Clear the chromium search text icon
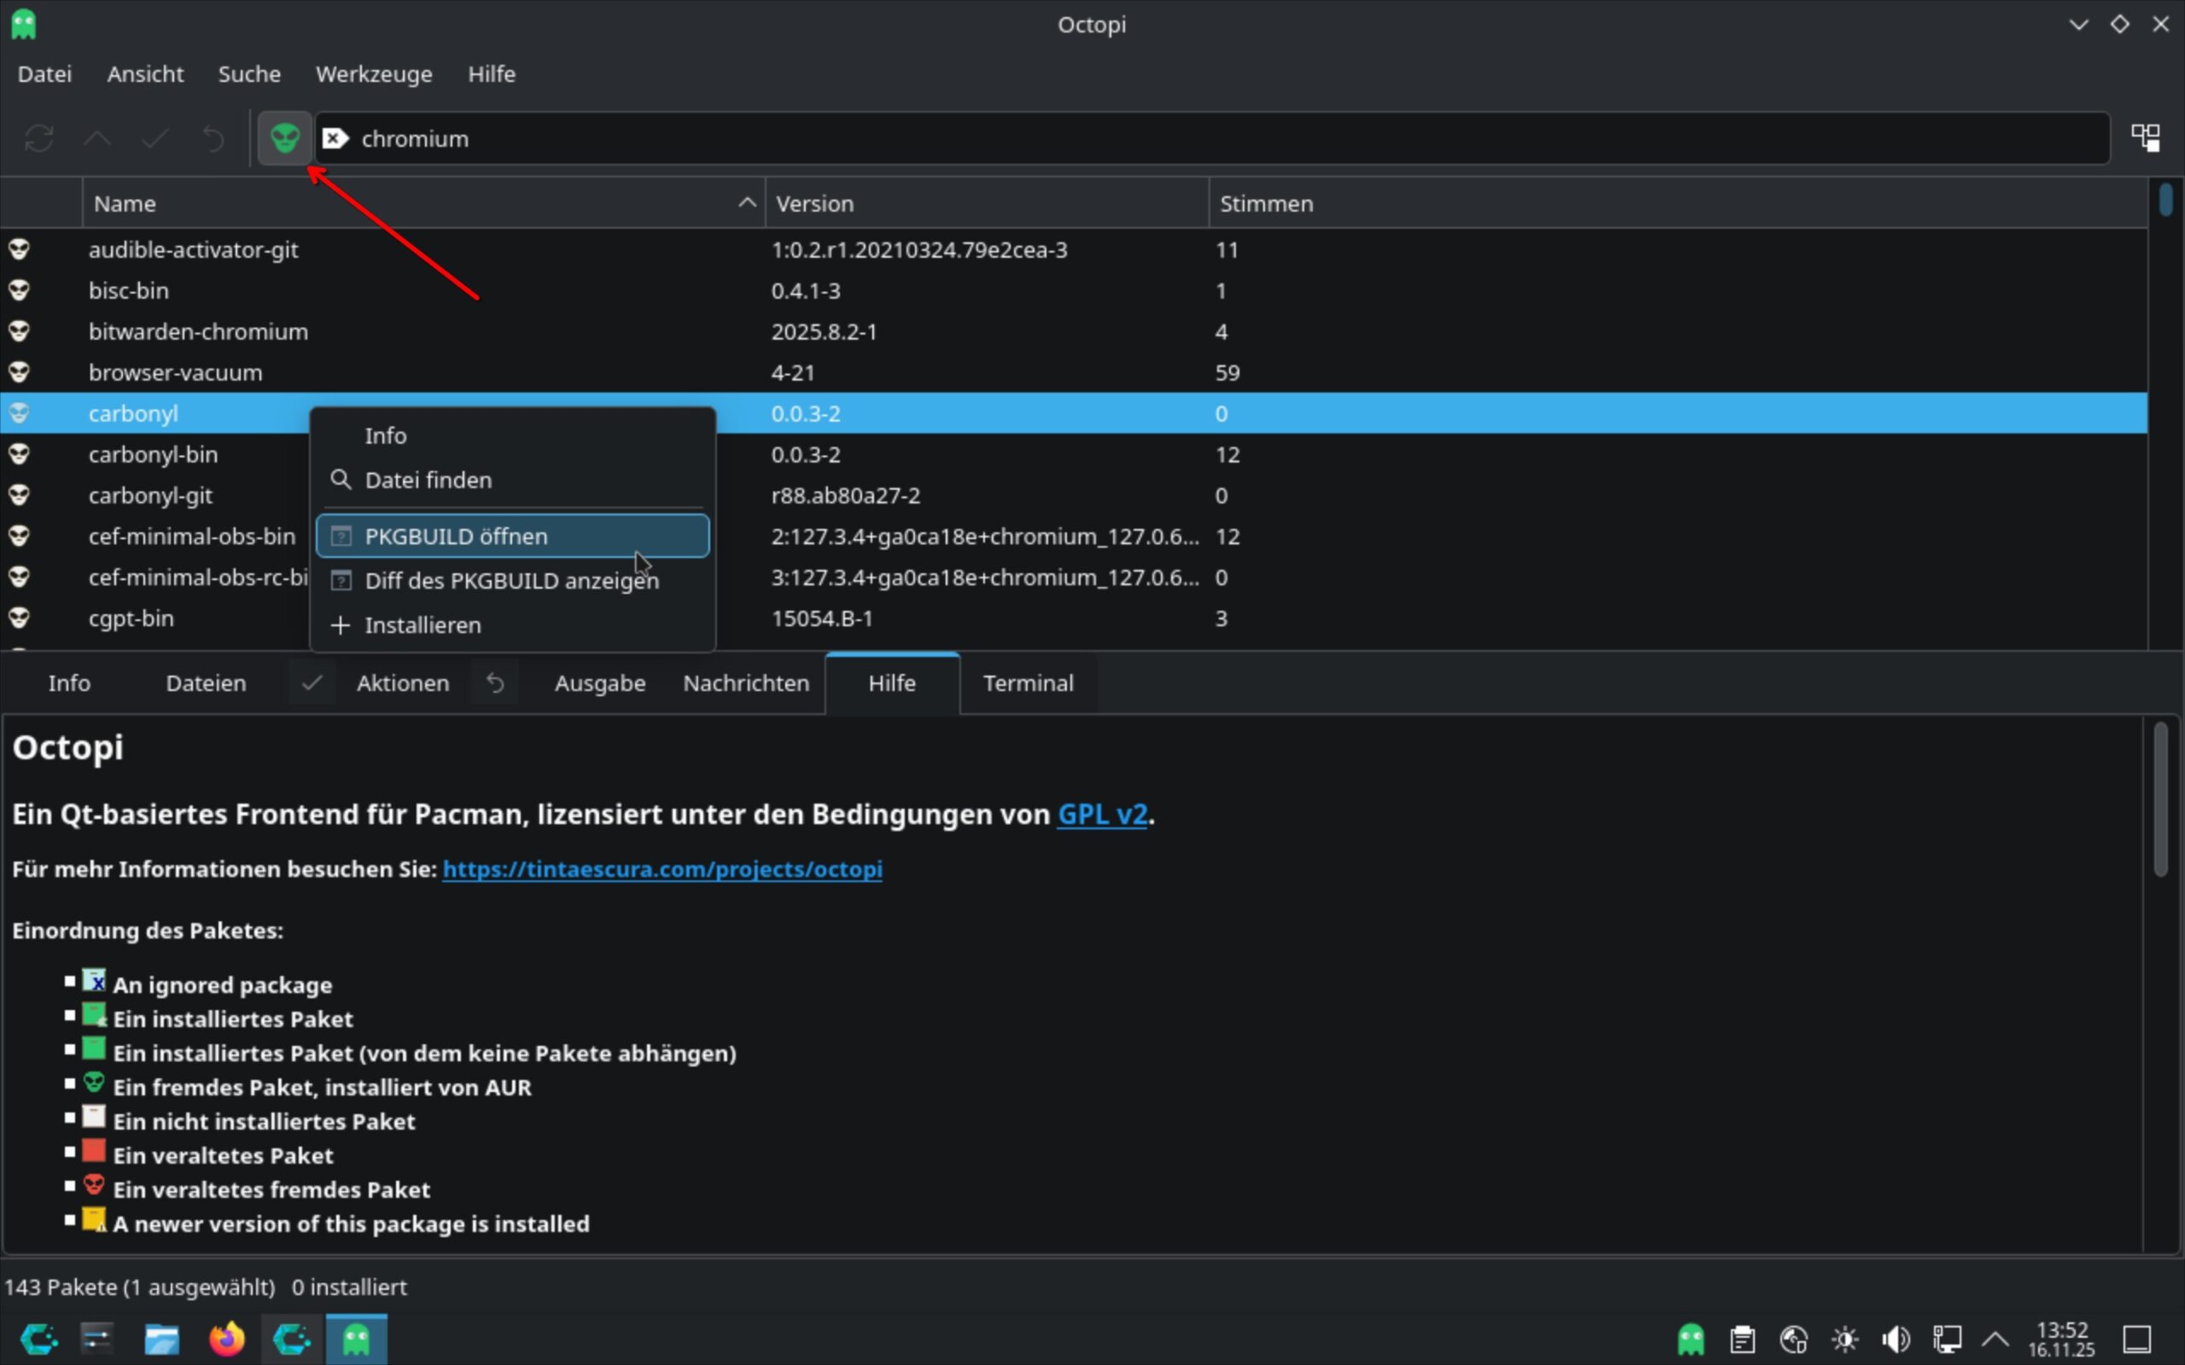 click(x=336, y=138)
